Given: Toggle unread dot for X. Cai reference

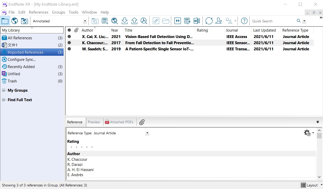Looking at the screenshot, I should tap(69, 37).
